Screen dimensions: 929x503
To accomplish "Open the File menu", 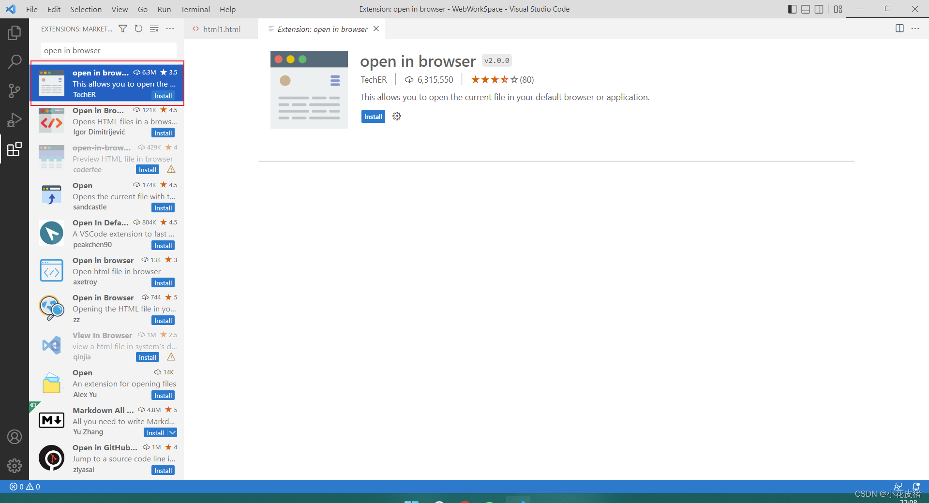I will [32, 9].
